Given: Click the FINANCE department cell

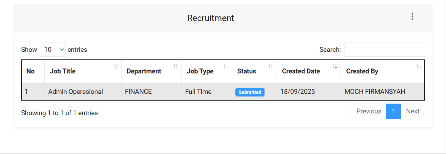Looking at the screenshot, I should (138, 92).
